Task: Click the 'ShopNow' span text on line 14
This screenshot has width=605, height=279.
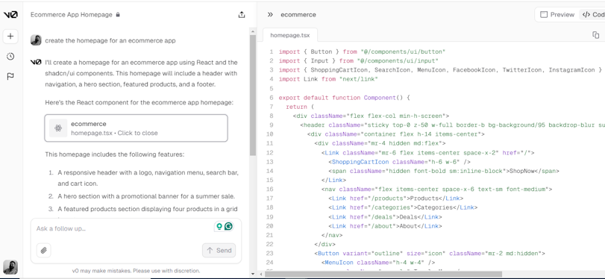Action: pyautogui.click(x=522, y=171)
